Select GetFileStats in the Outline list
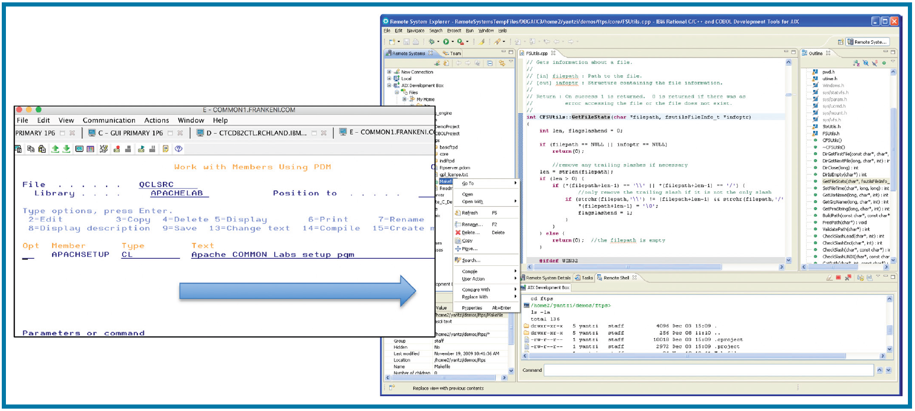Viewport: 915px width, 411px height. tap(853, 181)
